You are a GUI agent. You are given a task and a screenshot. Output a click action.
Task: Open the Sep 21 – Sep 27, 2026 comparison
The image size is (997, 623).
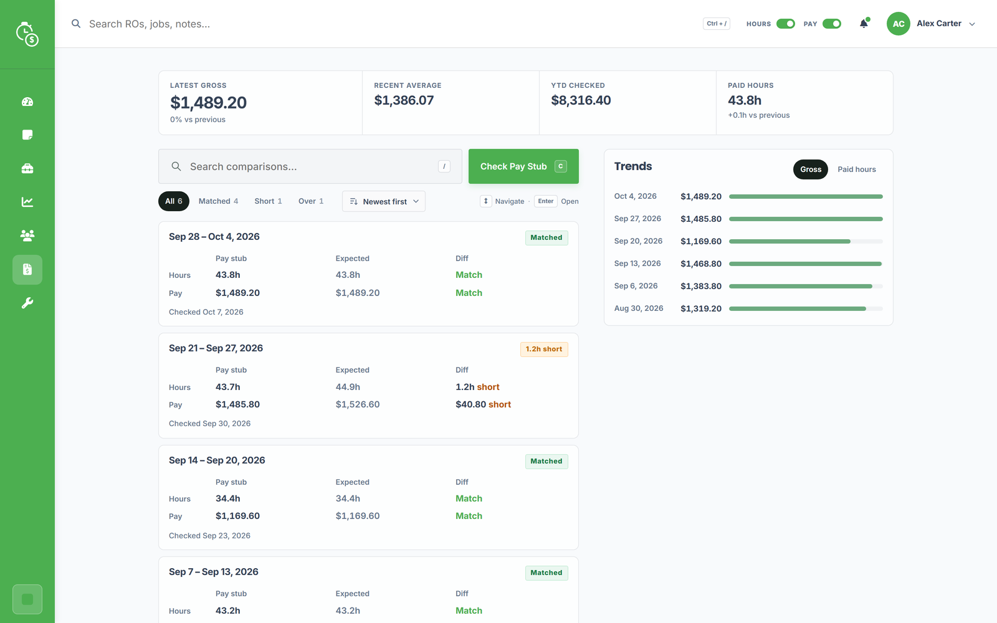coord(368,386)
